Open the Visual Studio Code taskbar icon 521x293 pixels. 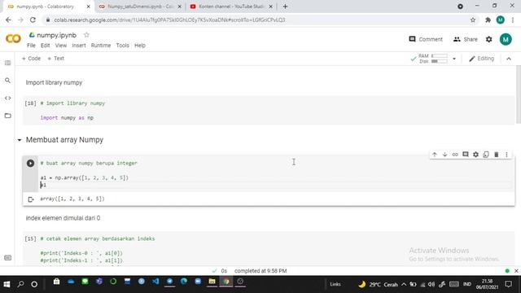pyautogui.click(x=155, y=282)
